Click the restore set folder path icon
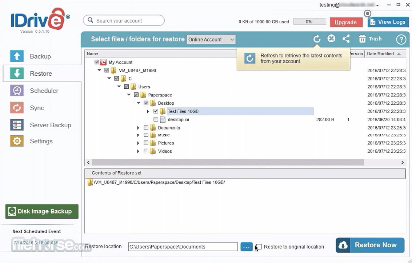Image resolution: width=412 pixels, height=263 pixels. (x=90, y=182)
